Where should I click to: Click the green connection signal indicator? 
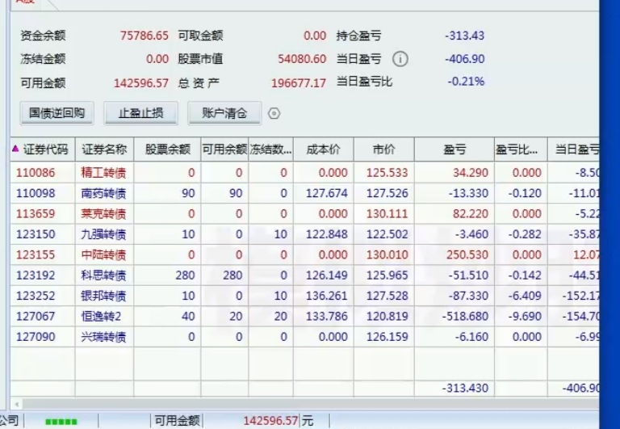point(61,421)
